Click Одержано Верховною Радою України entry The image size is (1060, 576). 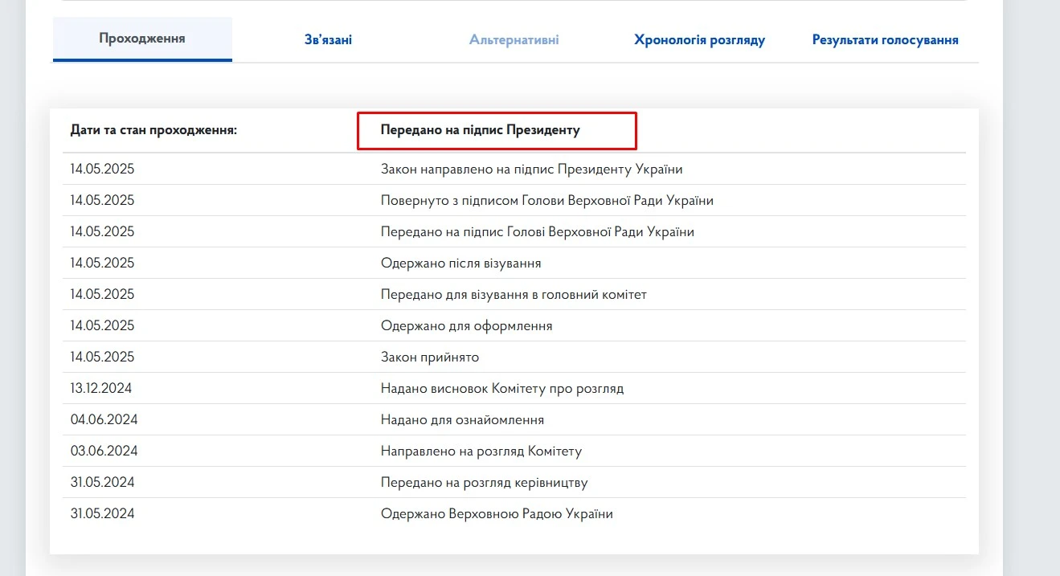coord(497,514)
